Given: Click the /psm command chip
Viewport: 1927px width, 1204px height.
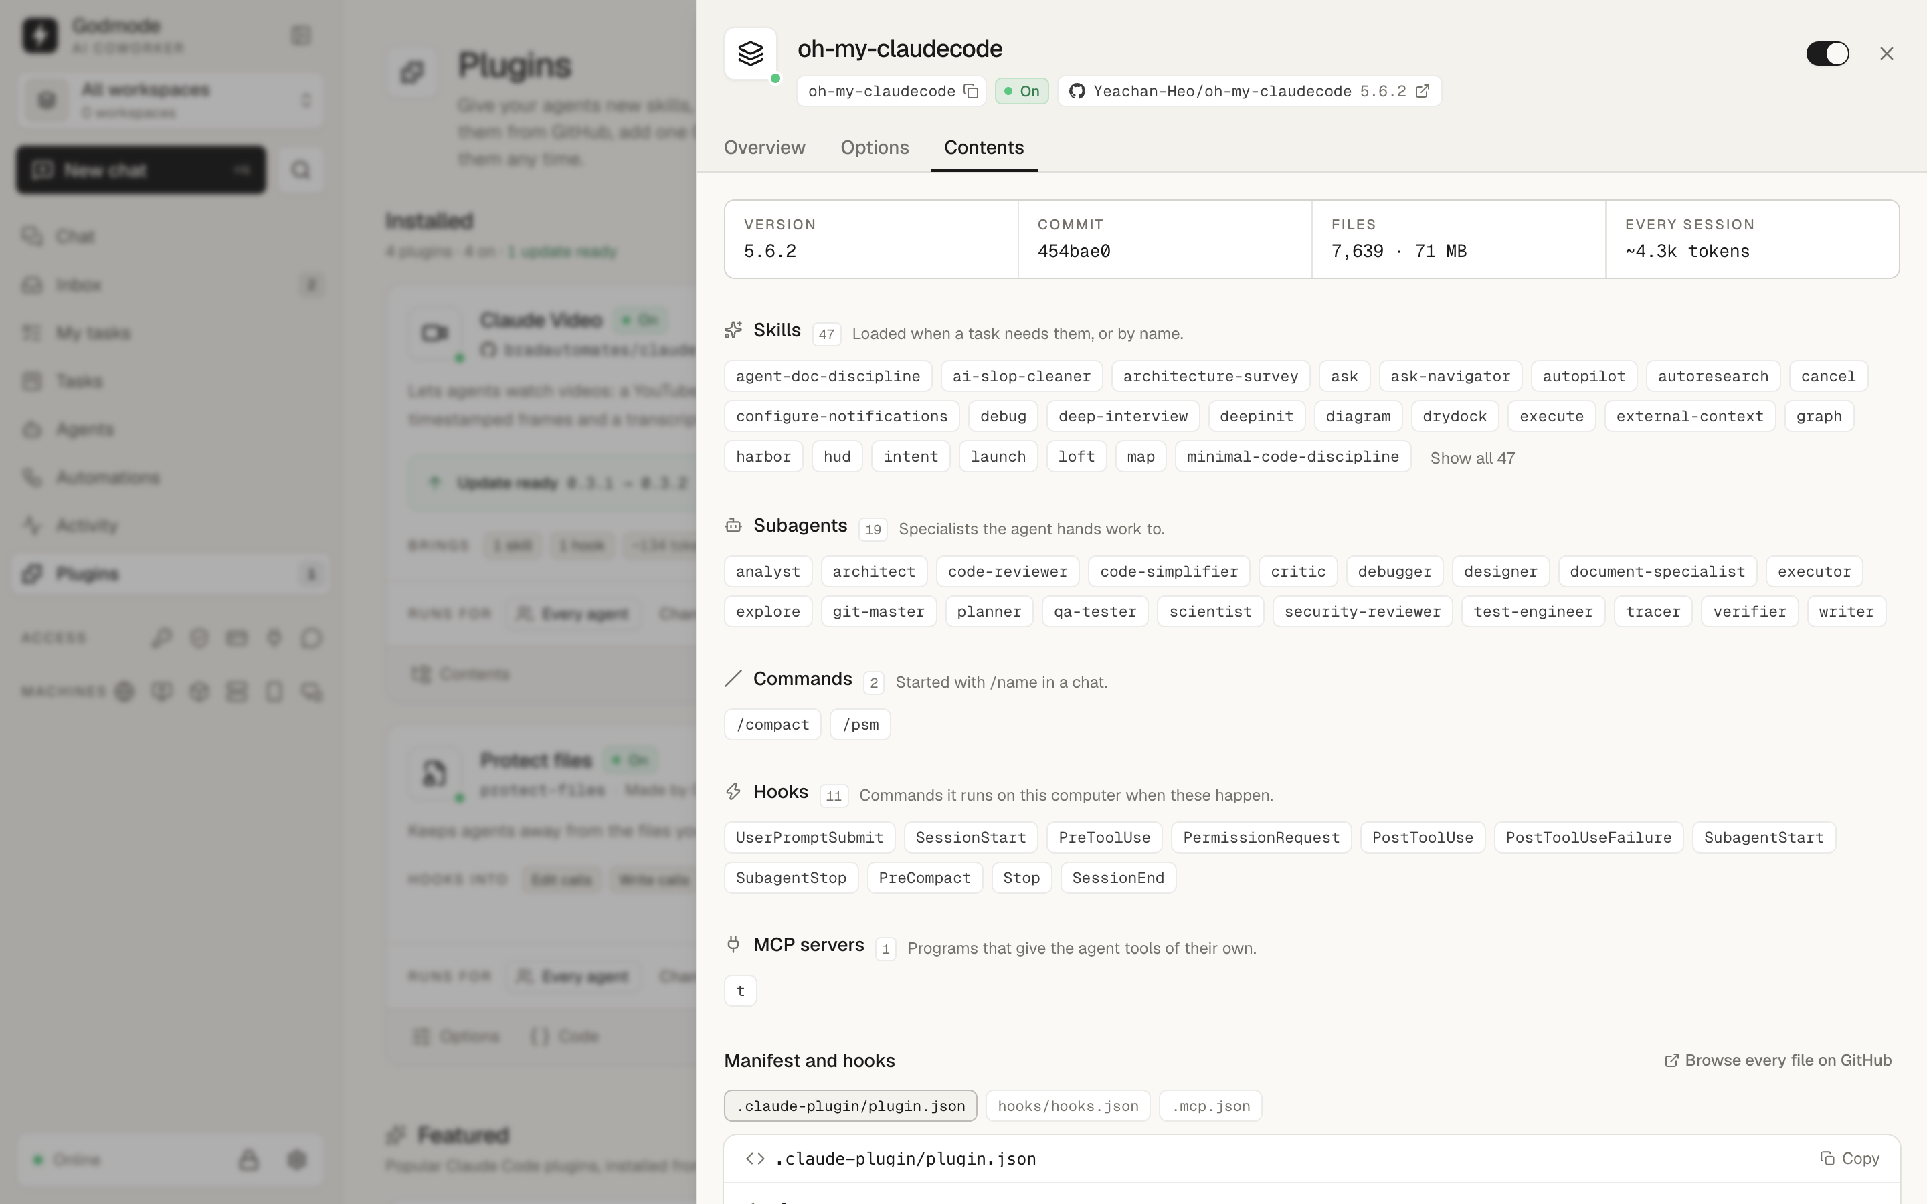Looking at the screenshot, I should pos(860,724).
